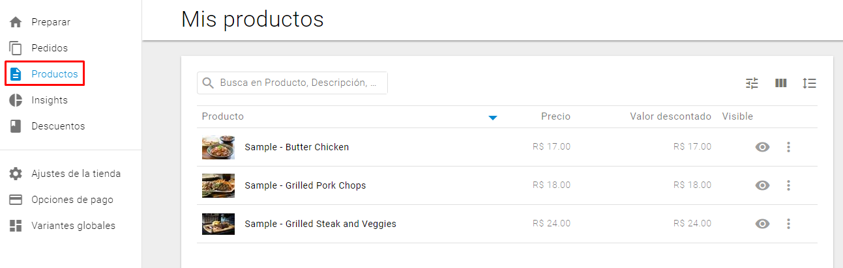This screenshot has height=268, width=843.
Task: Go to Pedidos in the sidebar
Action: [50, 48]
